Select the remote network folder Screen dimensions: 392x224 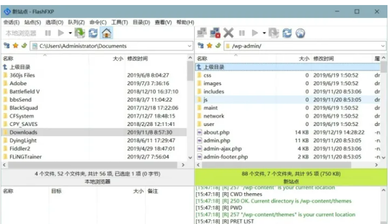pyautogui.click(x=288, y=116)
